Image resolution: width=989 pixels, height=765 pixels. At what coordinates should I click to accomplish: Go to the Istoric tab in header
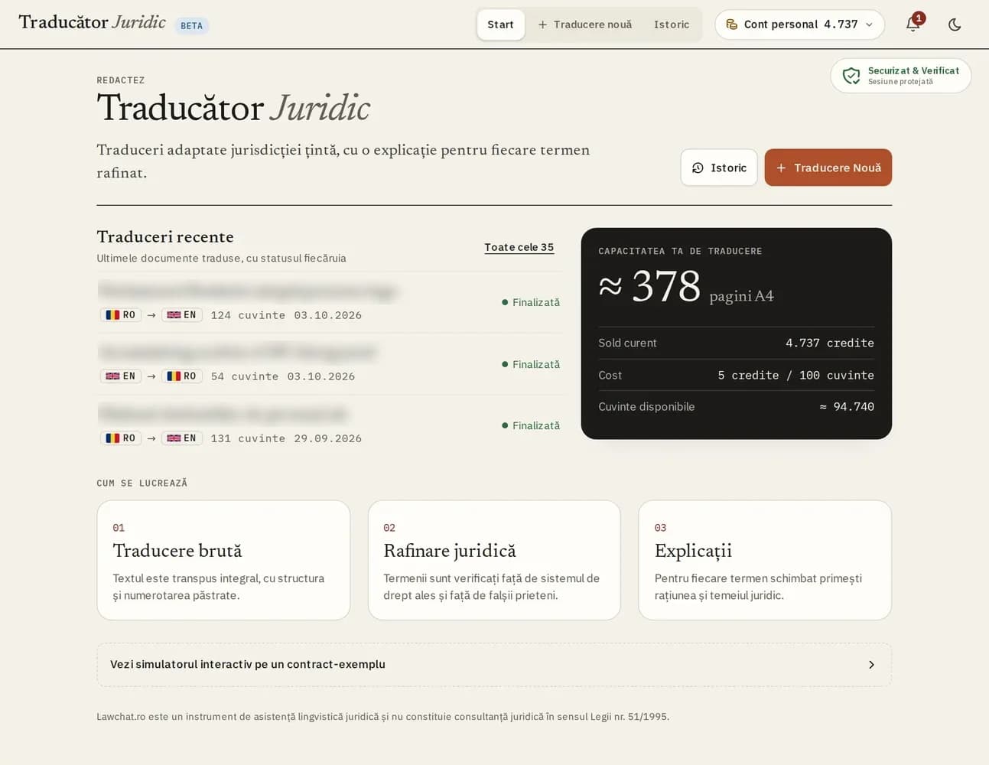[x=672, y=24]
